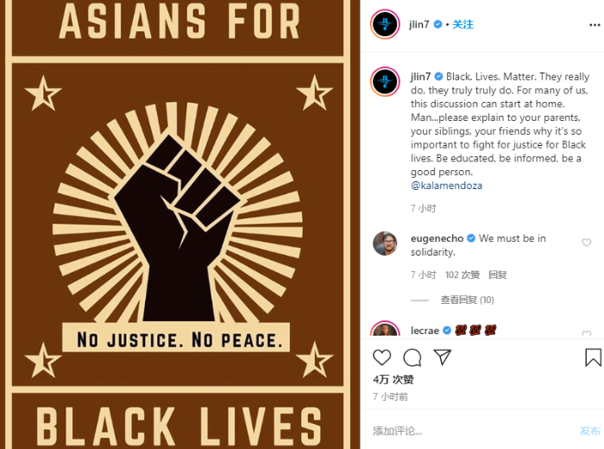
Task: Expand 查看回复 (10) replies
Action: [468, 300]
